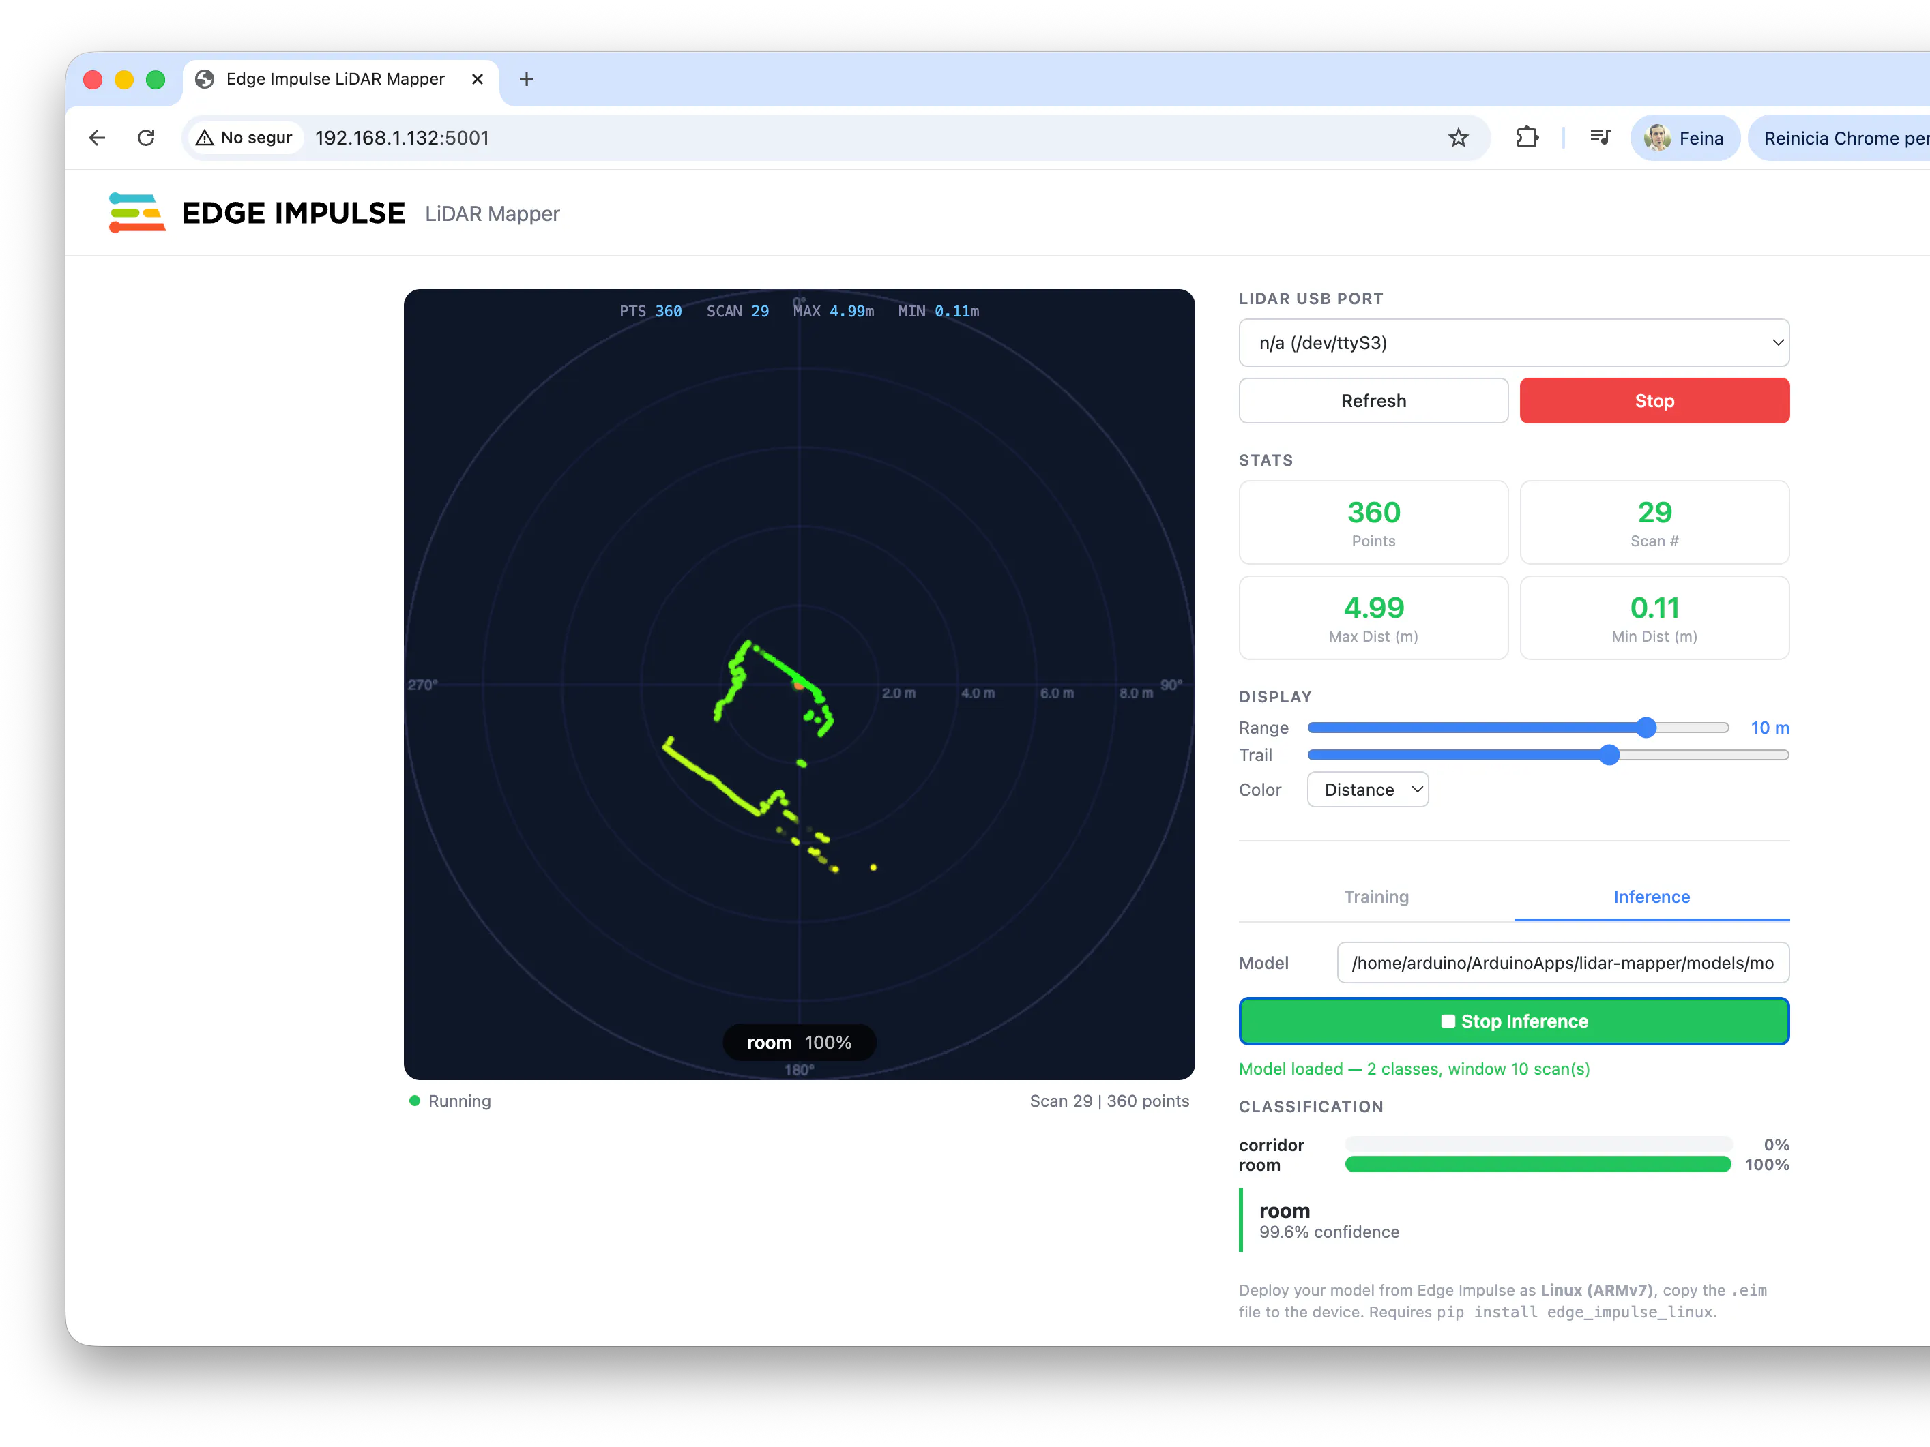Open the LiDAR USB port dropdown
This screenshot has height=1447, width=1930.
pyautogui.click(x=1514, y=343)
